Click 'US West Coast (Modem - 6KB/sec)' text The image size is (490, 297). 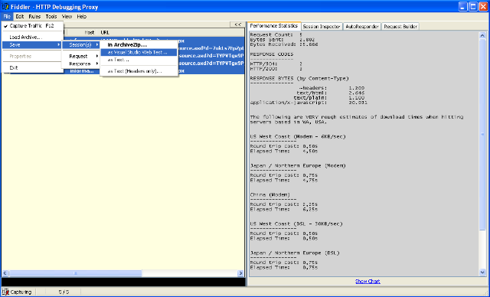point(298,136)
